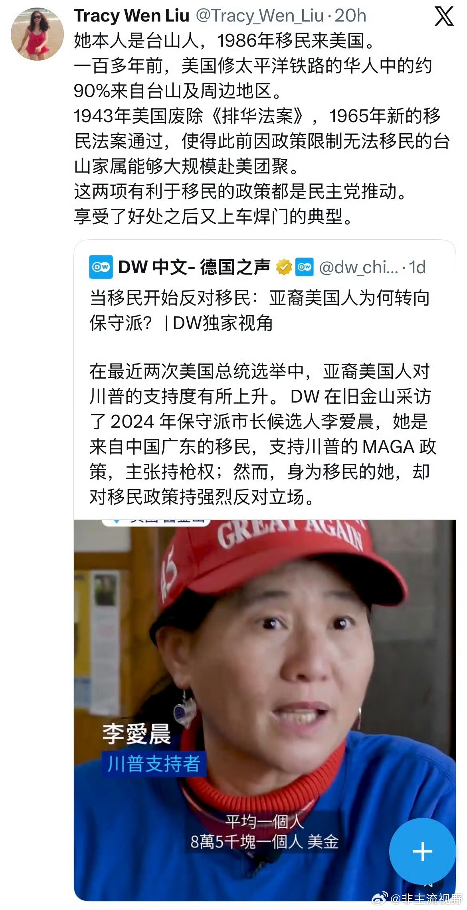Viewport: 467px width, 910px height.
Task: Open Tracy Wen Liu display name
Action: click(132, 16)
